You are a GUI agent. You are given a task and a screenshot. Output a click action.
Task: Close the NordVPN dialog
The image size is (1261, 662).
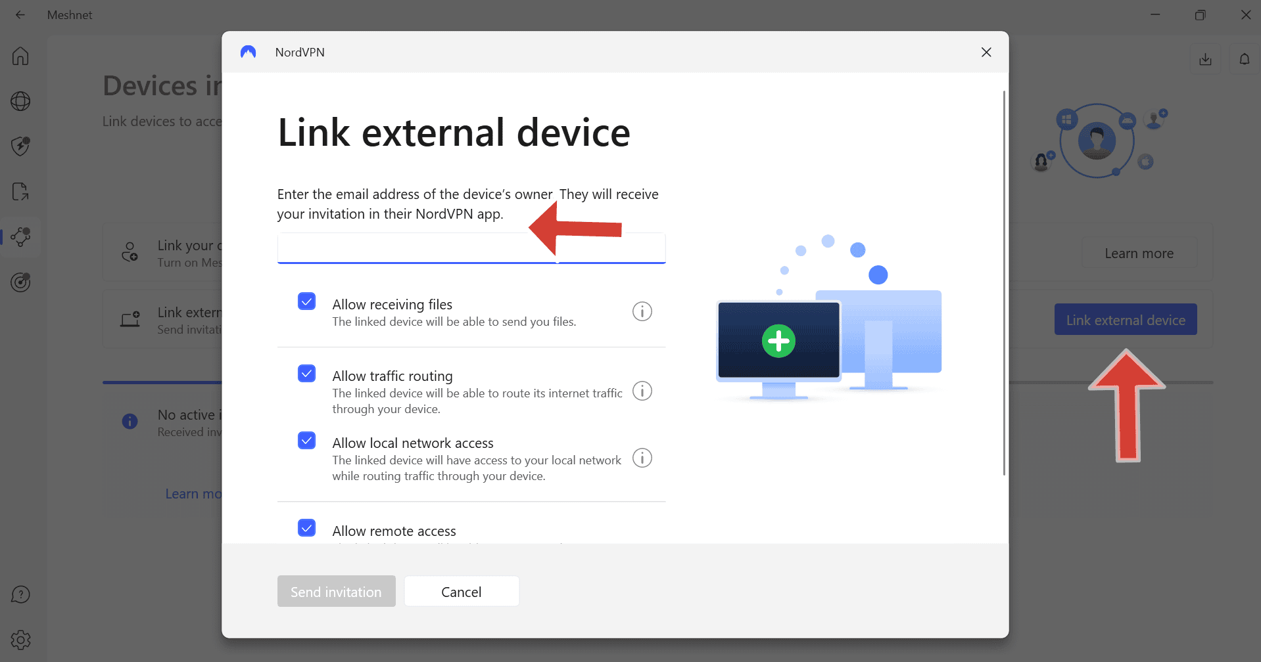pos(986,52)
